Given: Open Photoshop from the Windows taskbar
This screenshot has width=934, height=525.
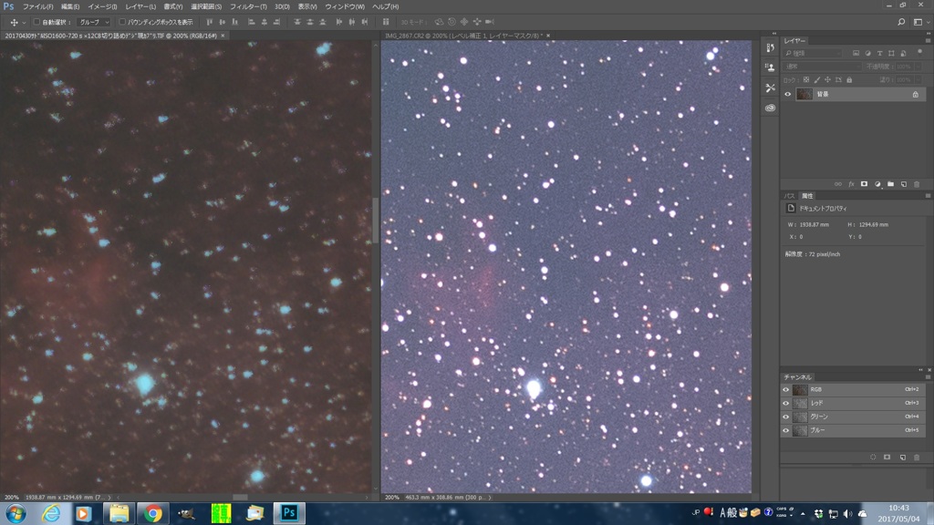Looking at the screenshot, I should click(289, 512).
